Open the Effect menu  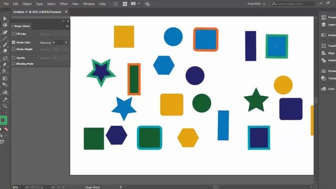click(x=64, y=4)
